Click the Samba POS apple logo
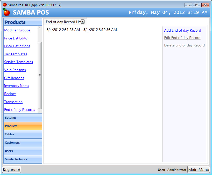This screenshot has width=212, height=175. (6, 12)
